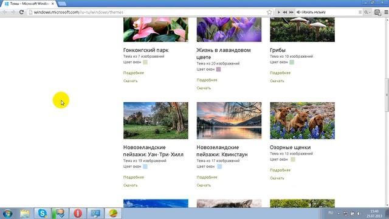
Task: Open Windows Explorer from taskbar
Action: click(x=25, y=214)
